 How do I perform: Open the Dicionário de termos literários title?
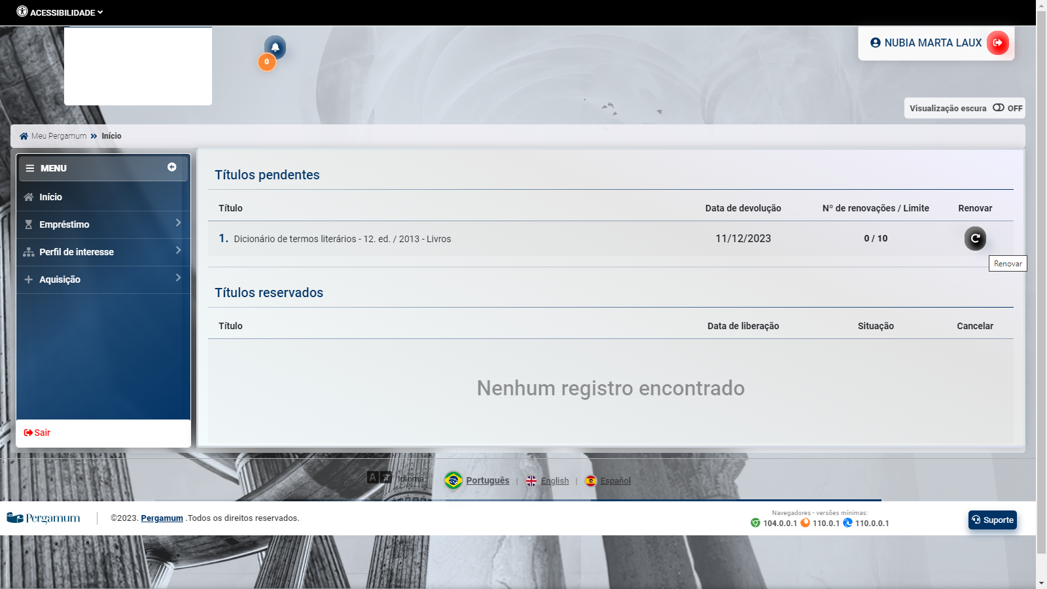[x=342, y=239]
